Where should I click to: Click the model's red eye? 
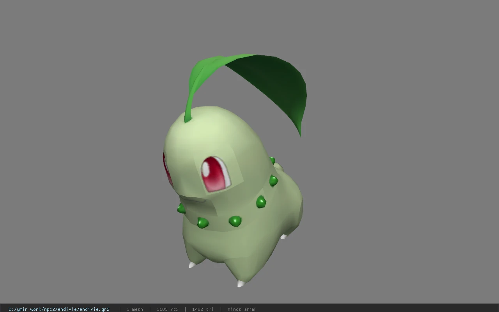point(216,174)
